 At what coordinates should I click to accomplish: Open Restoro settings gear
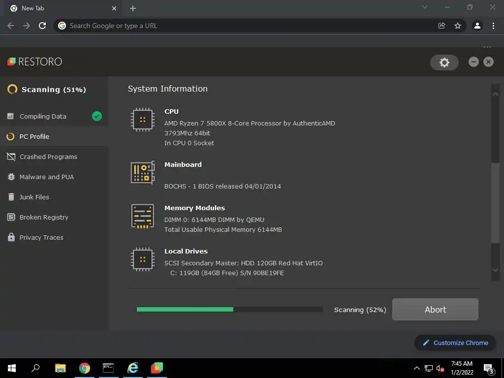click(444, 63)
